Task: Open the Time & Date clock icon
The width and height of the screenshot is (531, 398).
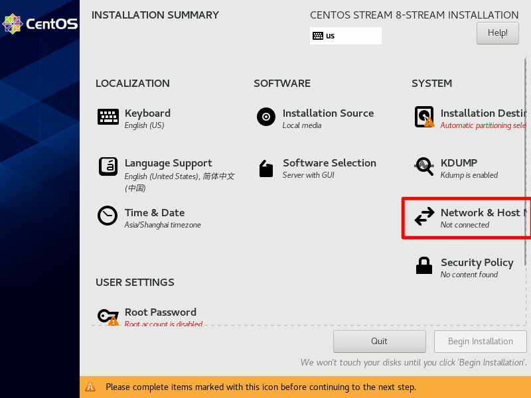Action: [x=108, y=216]
